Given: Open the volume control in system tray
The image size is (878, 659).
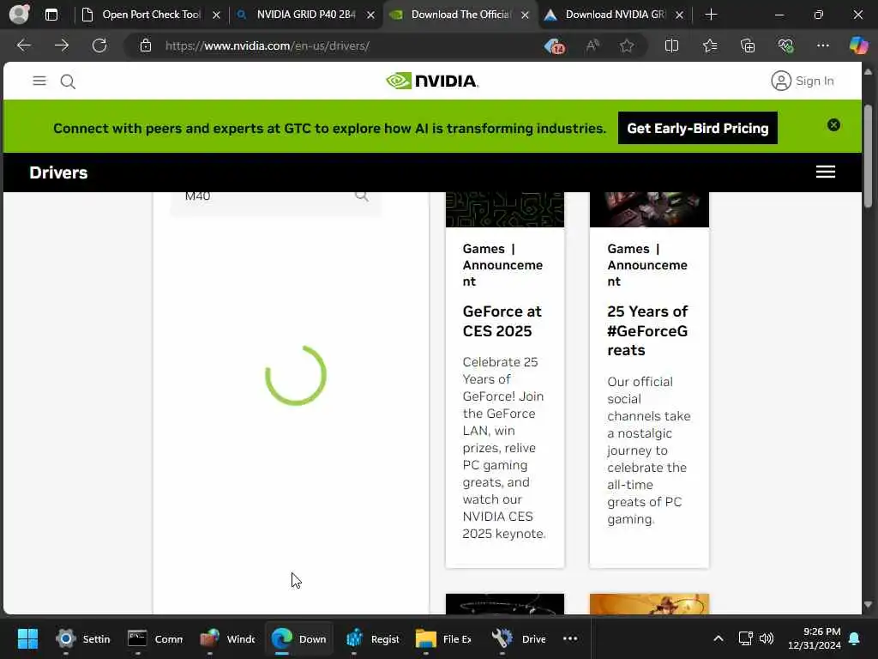Looking at the screenshot, I should (766, 638).
